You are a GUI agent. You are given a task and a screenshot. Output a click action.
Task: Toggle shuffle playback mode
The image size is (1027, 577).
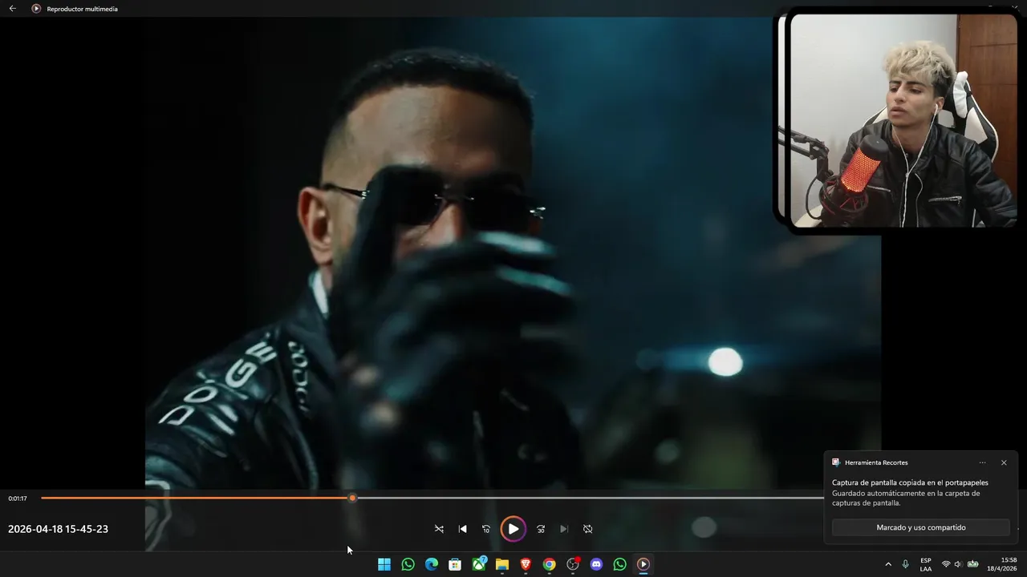click(439, 529)
